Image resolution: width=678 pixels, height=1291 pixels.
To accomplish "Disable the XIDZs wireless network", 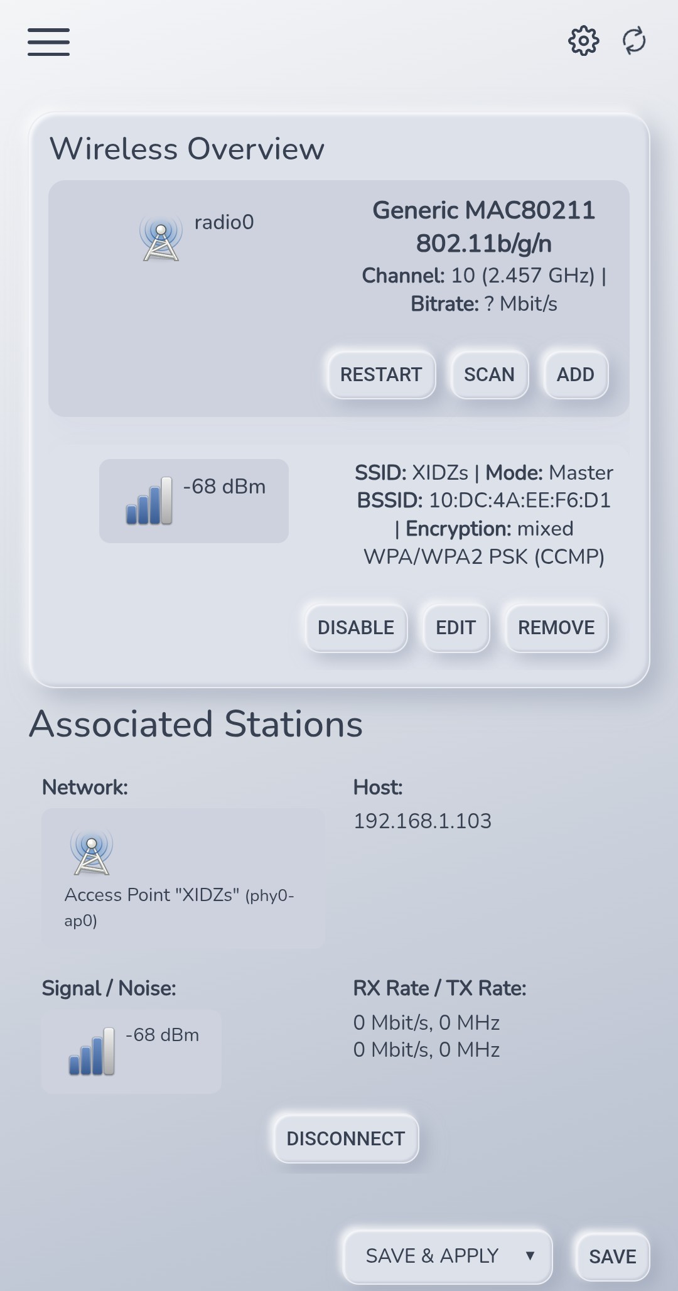I will (x=356, y=628).
